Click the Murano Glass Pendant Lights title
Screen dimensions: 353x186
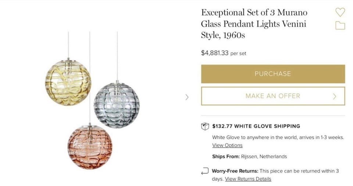[254, 24]
